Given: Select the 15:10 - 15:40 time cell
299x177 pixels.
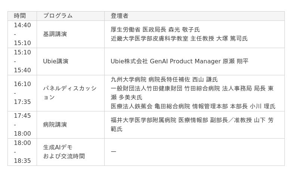Looking at the screenshot, I should tap(22, 61).
